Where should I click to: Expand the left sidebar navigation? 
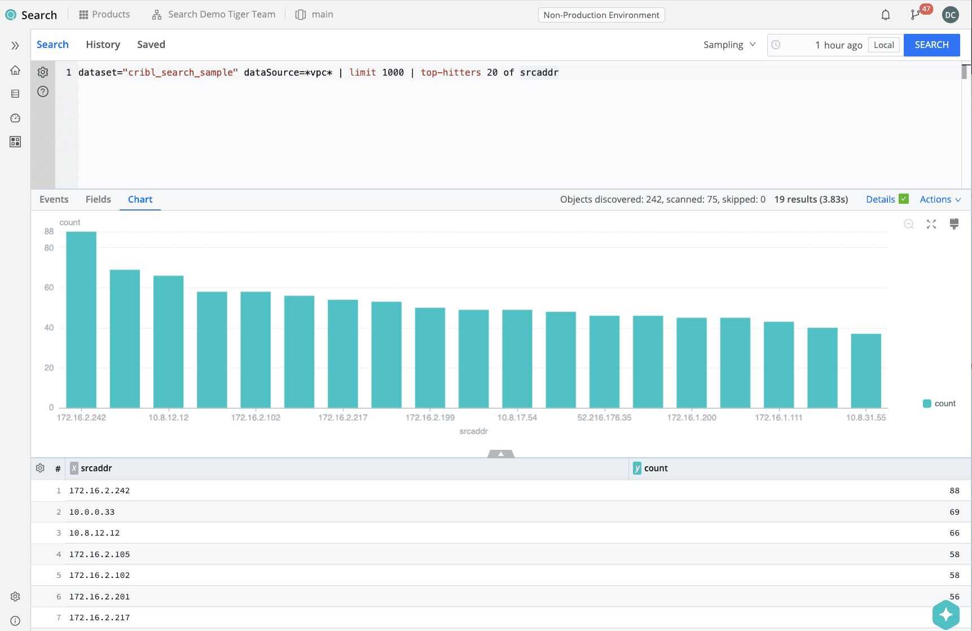15,46
